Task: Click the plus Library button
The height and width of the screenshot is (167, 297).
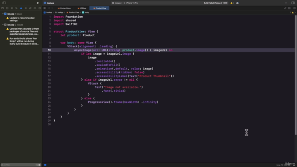Action: (286, 3)
